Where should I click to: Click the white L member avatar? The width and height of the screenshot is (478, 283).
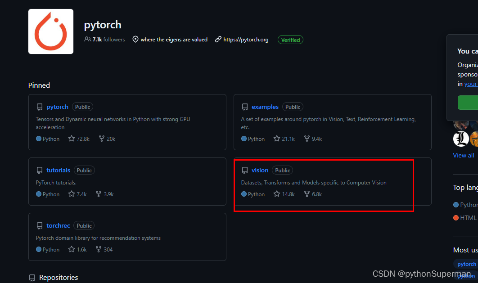tap(461, 139)
